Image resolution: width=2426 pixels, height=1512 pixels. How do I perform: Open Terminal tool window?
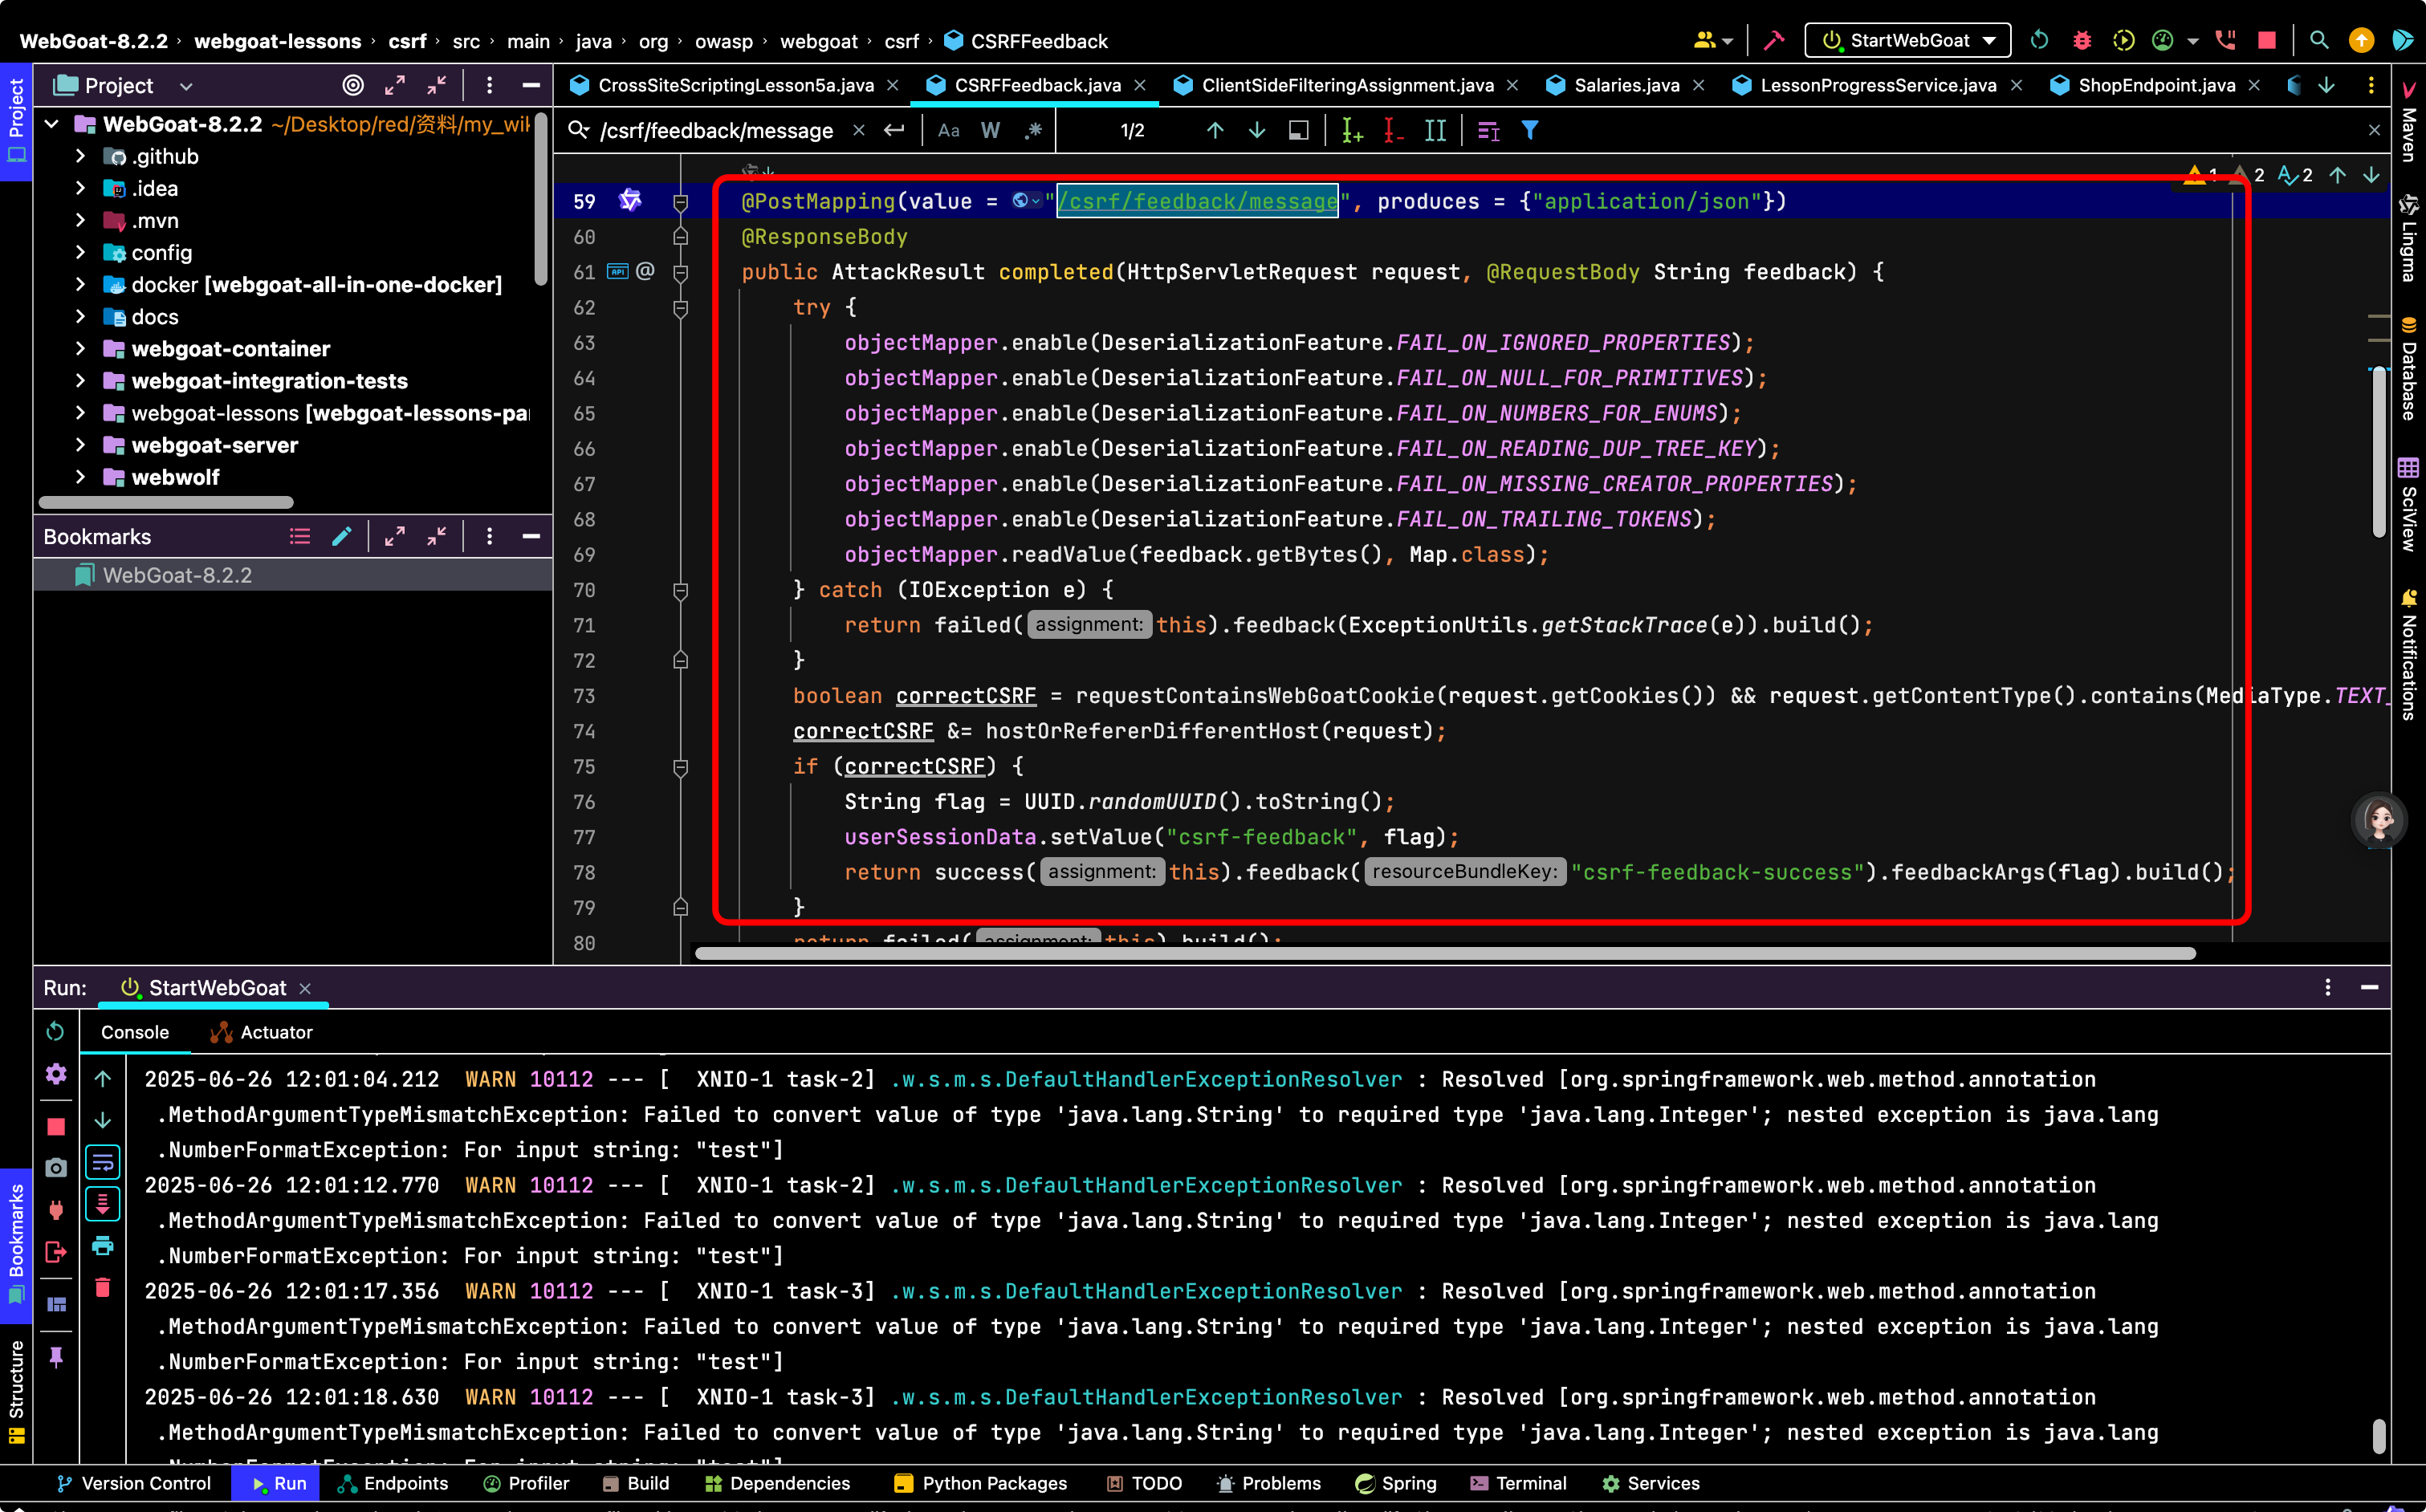1518,1483
